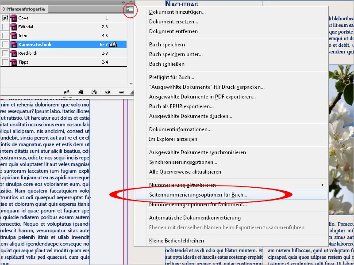Click the InDesign file icon for Rueckblick
Viewport: 354px width, 265px height.
coord(14,53)
